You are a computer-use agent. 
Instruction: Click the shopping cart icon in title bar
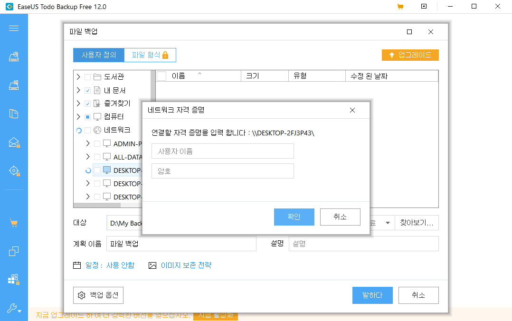click(x=400, y=6)
